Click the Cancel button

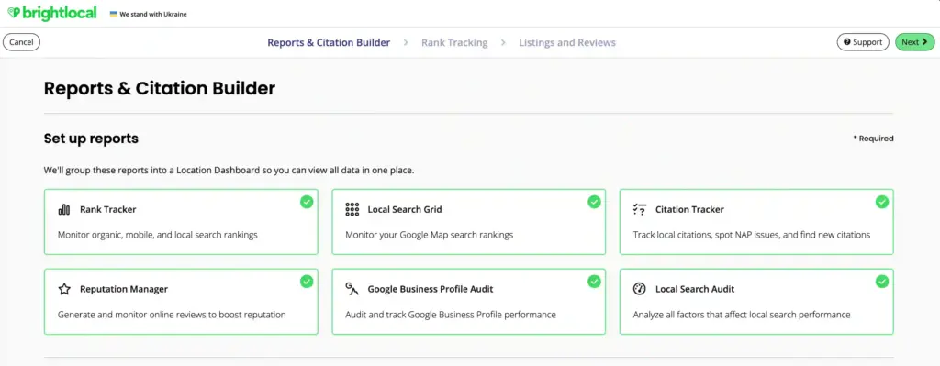click(x=22, y=42)
